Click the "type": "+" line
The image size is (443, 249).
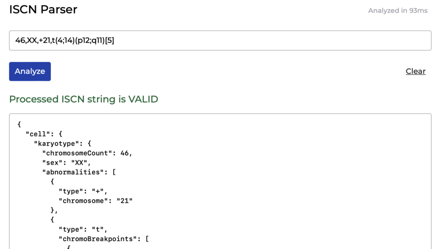(x=83, y=192)
